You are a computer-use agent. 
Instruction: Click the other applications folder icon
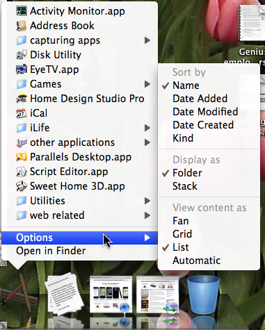[22, 142]
